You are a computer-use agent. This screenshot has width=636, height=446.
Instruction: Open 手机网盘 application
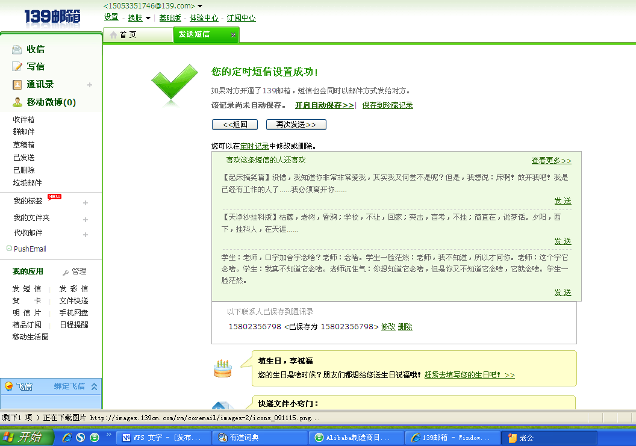point(73,313)
